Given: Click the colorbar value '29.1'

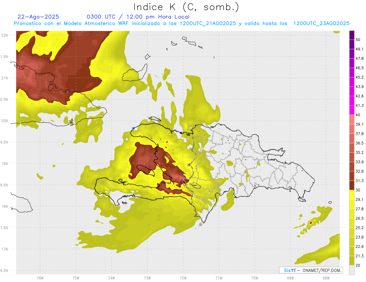Looking at the screenshot, I should pos(360,200).
